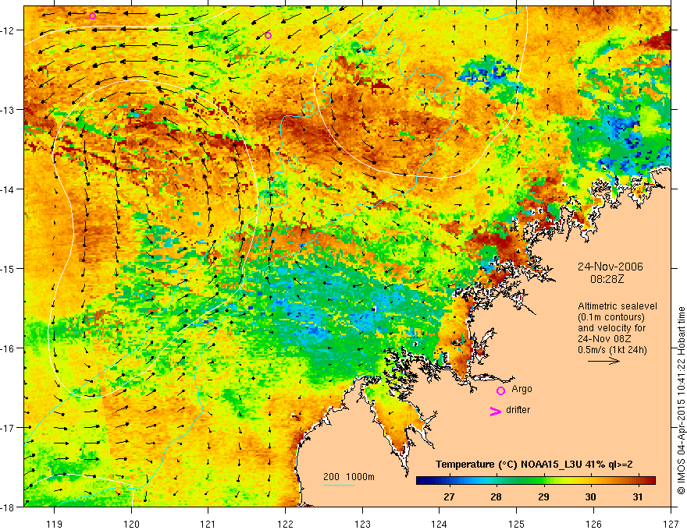687x530 pixels.
Task: Select the magenta Argo circle in legend
Action: 500,390
